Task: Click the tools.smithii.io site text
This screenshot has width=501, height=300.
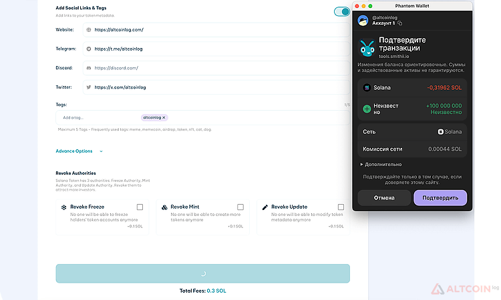Action: tap(394, 57)
